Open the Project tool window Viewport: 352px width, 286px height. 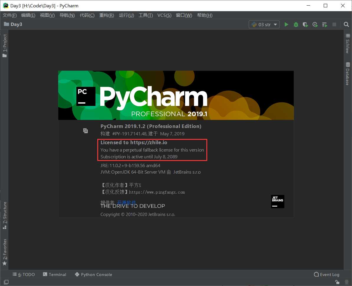tap(4, 46)
